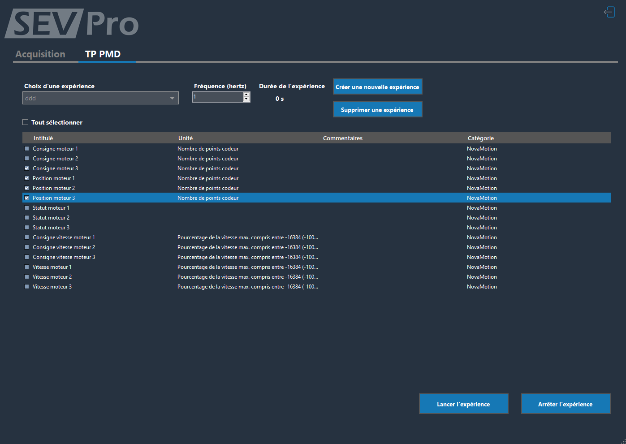Screen dimensions: 626x444
Task: Check the Statut moteur 3 checkbox
Action: pos(26,228)
